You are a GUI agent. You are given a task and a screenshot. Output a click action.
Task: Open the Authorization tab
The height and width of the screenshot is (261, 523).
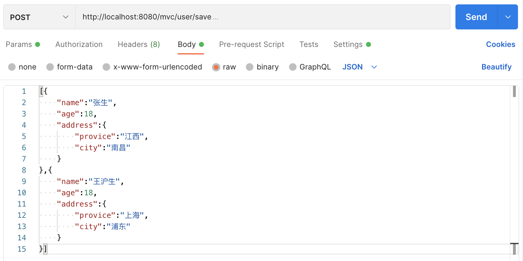click(x=79, y=44)
